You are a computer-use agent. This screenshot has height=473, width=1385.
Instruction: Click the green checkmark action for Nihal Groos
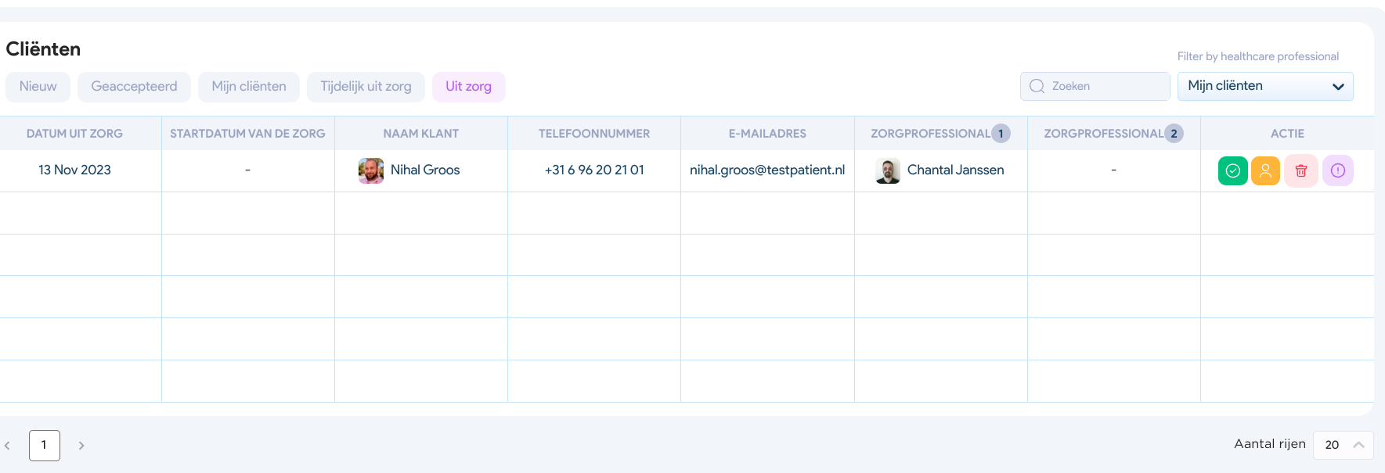[x=1232, y=170]
